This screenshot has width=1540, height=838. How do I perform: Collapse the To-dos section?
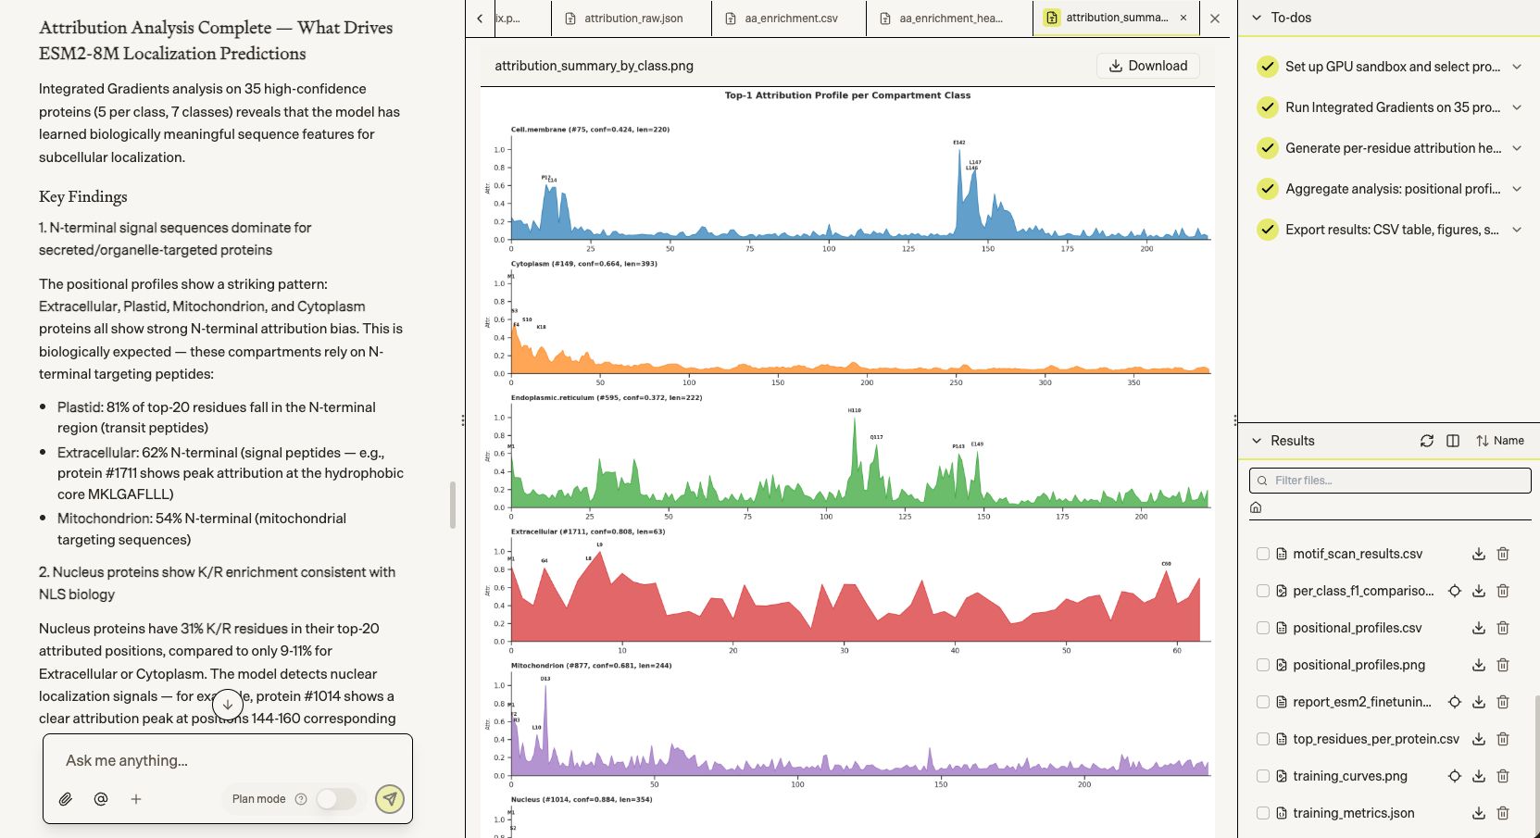1257,18
